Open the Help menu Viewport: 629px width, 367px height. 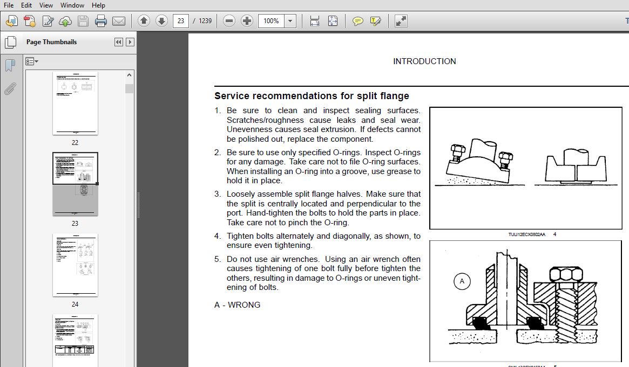[x=98, y=5]
